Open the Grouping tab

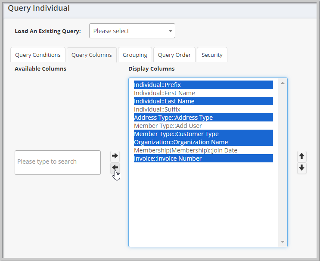135,55
